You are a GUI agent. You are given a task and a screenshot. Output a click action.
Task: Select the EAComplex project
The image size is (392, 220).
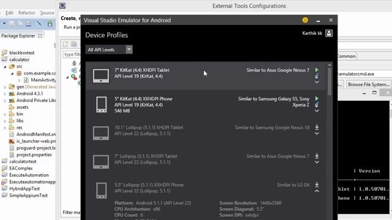(x=21, y=168)
